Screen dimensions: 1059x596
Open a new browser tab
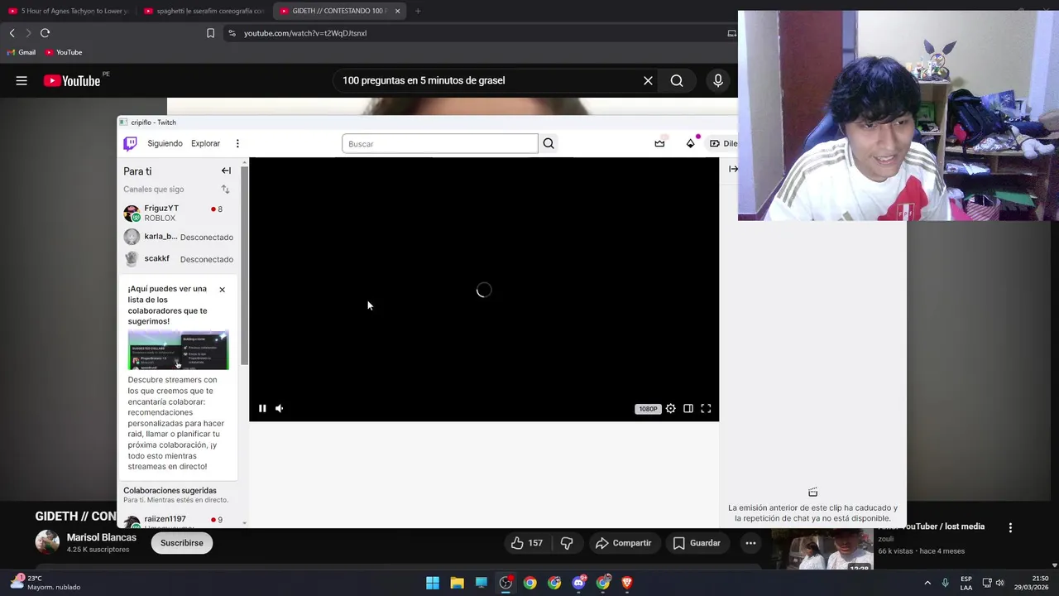tap(418, 11)
